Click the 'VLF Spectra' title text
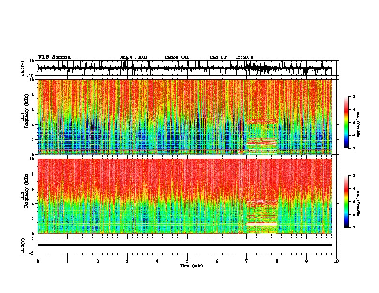 (54, 57)
